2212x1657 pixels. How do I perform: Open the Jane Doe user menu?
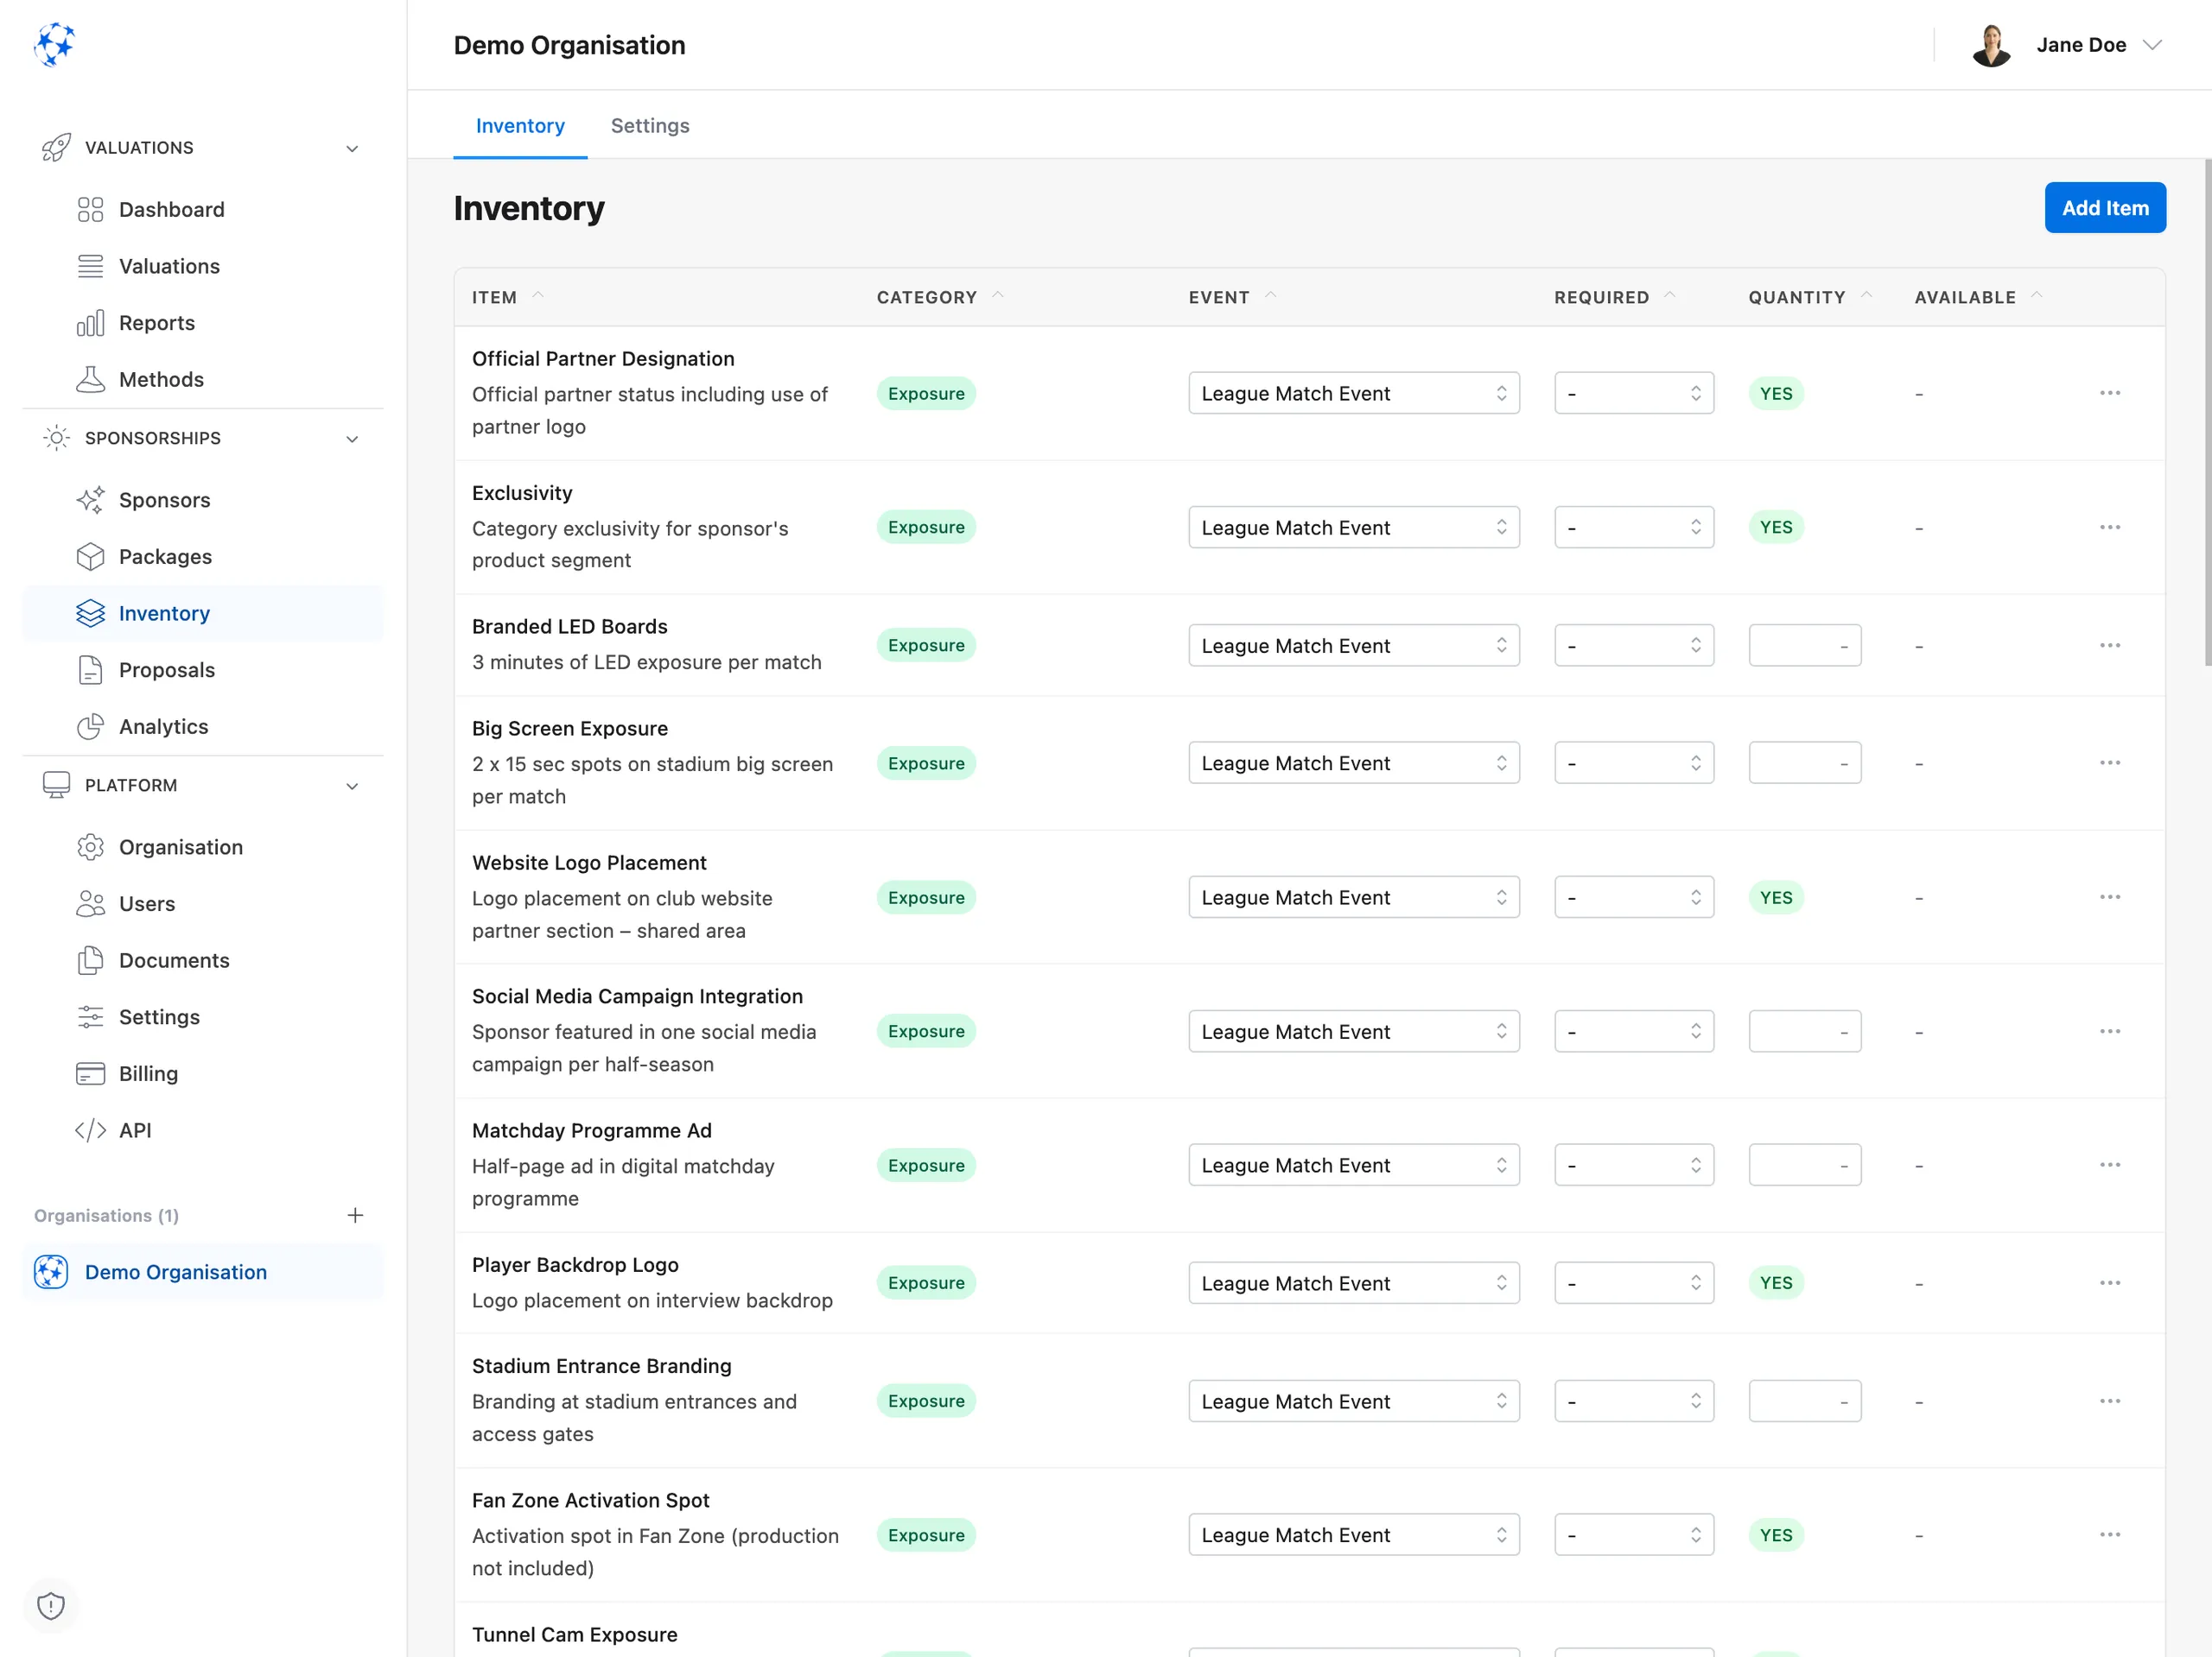coord(2066,45)
